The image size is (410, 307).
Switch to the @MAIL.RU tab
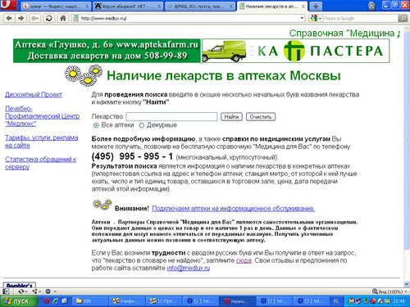pos(200,7)
